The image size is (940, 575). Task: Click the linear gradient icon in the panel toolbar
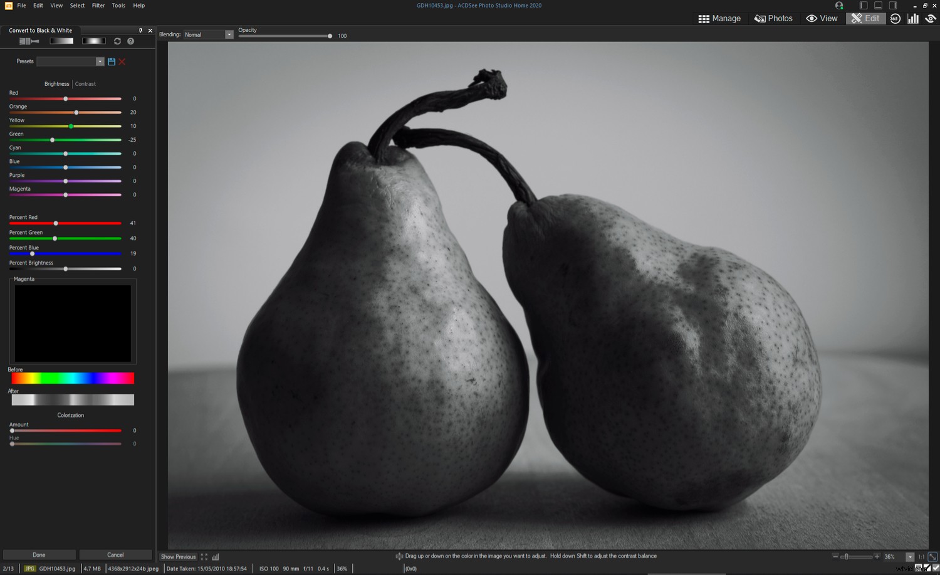pyautogui.click(x=61, y=41)
